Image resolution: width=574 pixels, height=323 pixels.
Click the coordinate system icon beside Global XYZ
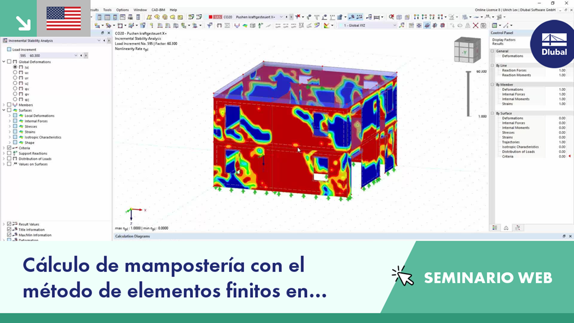point(401,25)
